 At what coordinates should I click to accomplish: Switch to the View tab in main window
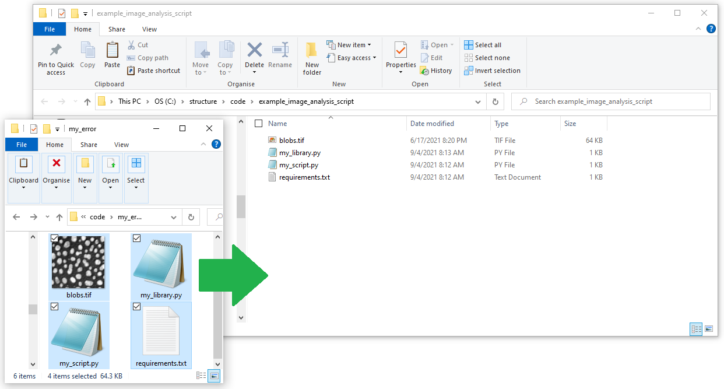click(149, 29)
